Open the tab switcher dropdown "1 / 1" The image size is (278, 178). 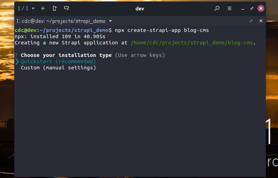click(26, 8)
